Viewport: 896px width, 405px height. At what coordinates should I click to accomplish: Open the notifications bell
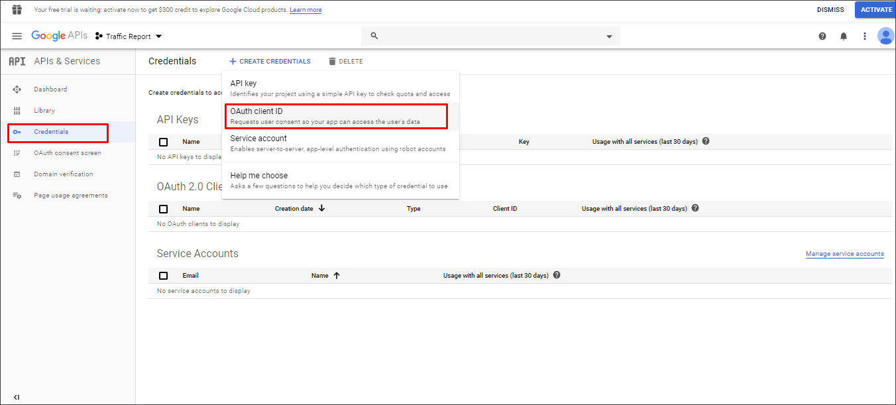coord(844,36)
